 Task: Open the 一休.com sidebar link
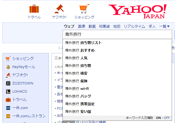click(20, 108)
